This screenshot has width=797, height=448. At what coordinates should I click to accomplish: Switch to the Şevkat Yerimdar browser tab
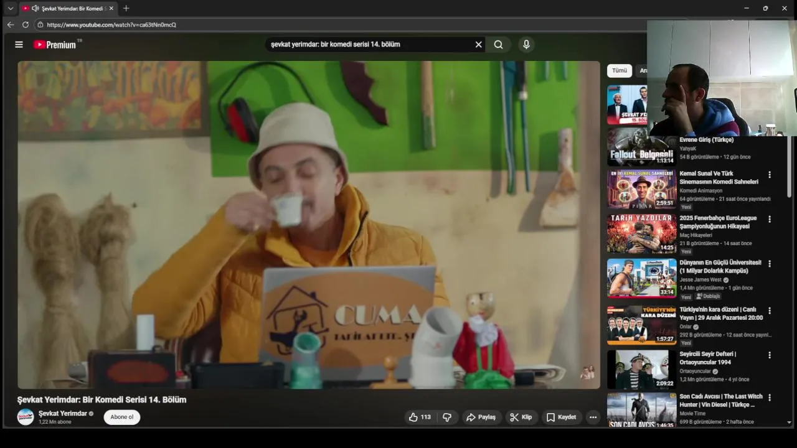(x=68, y=8)
